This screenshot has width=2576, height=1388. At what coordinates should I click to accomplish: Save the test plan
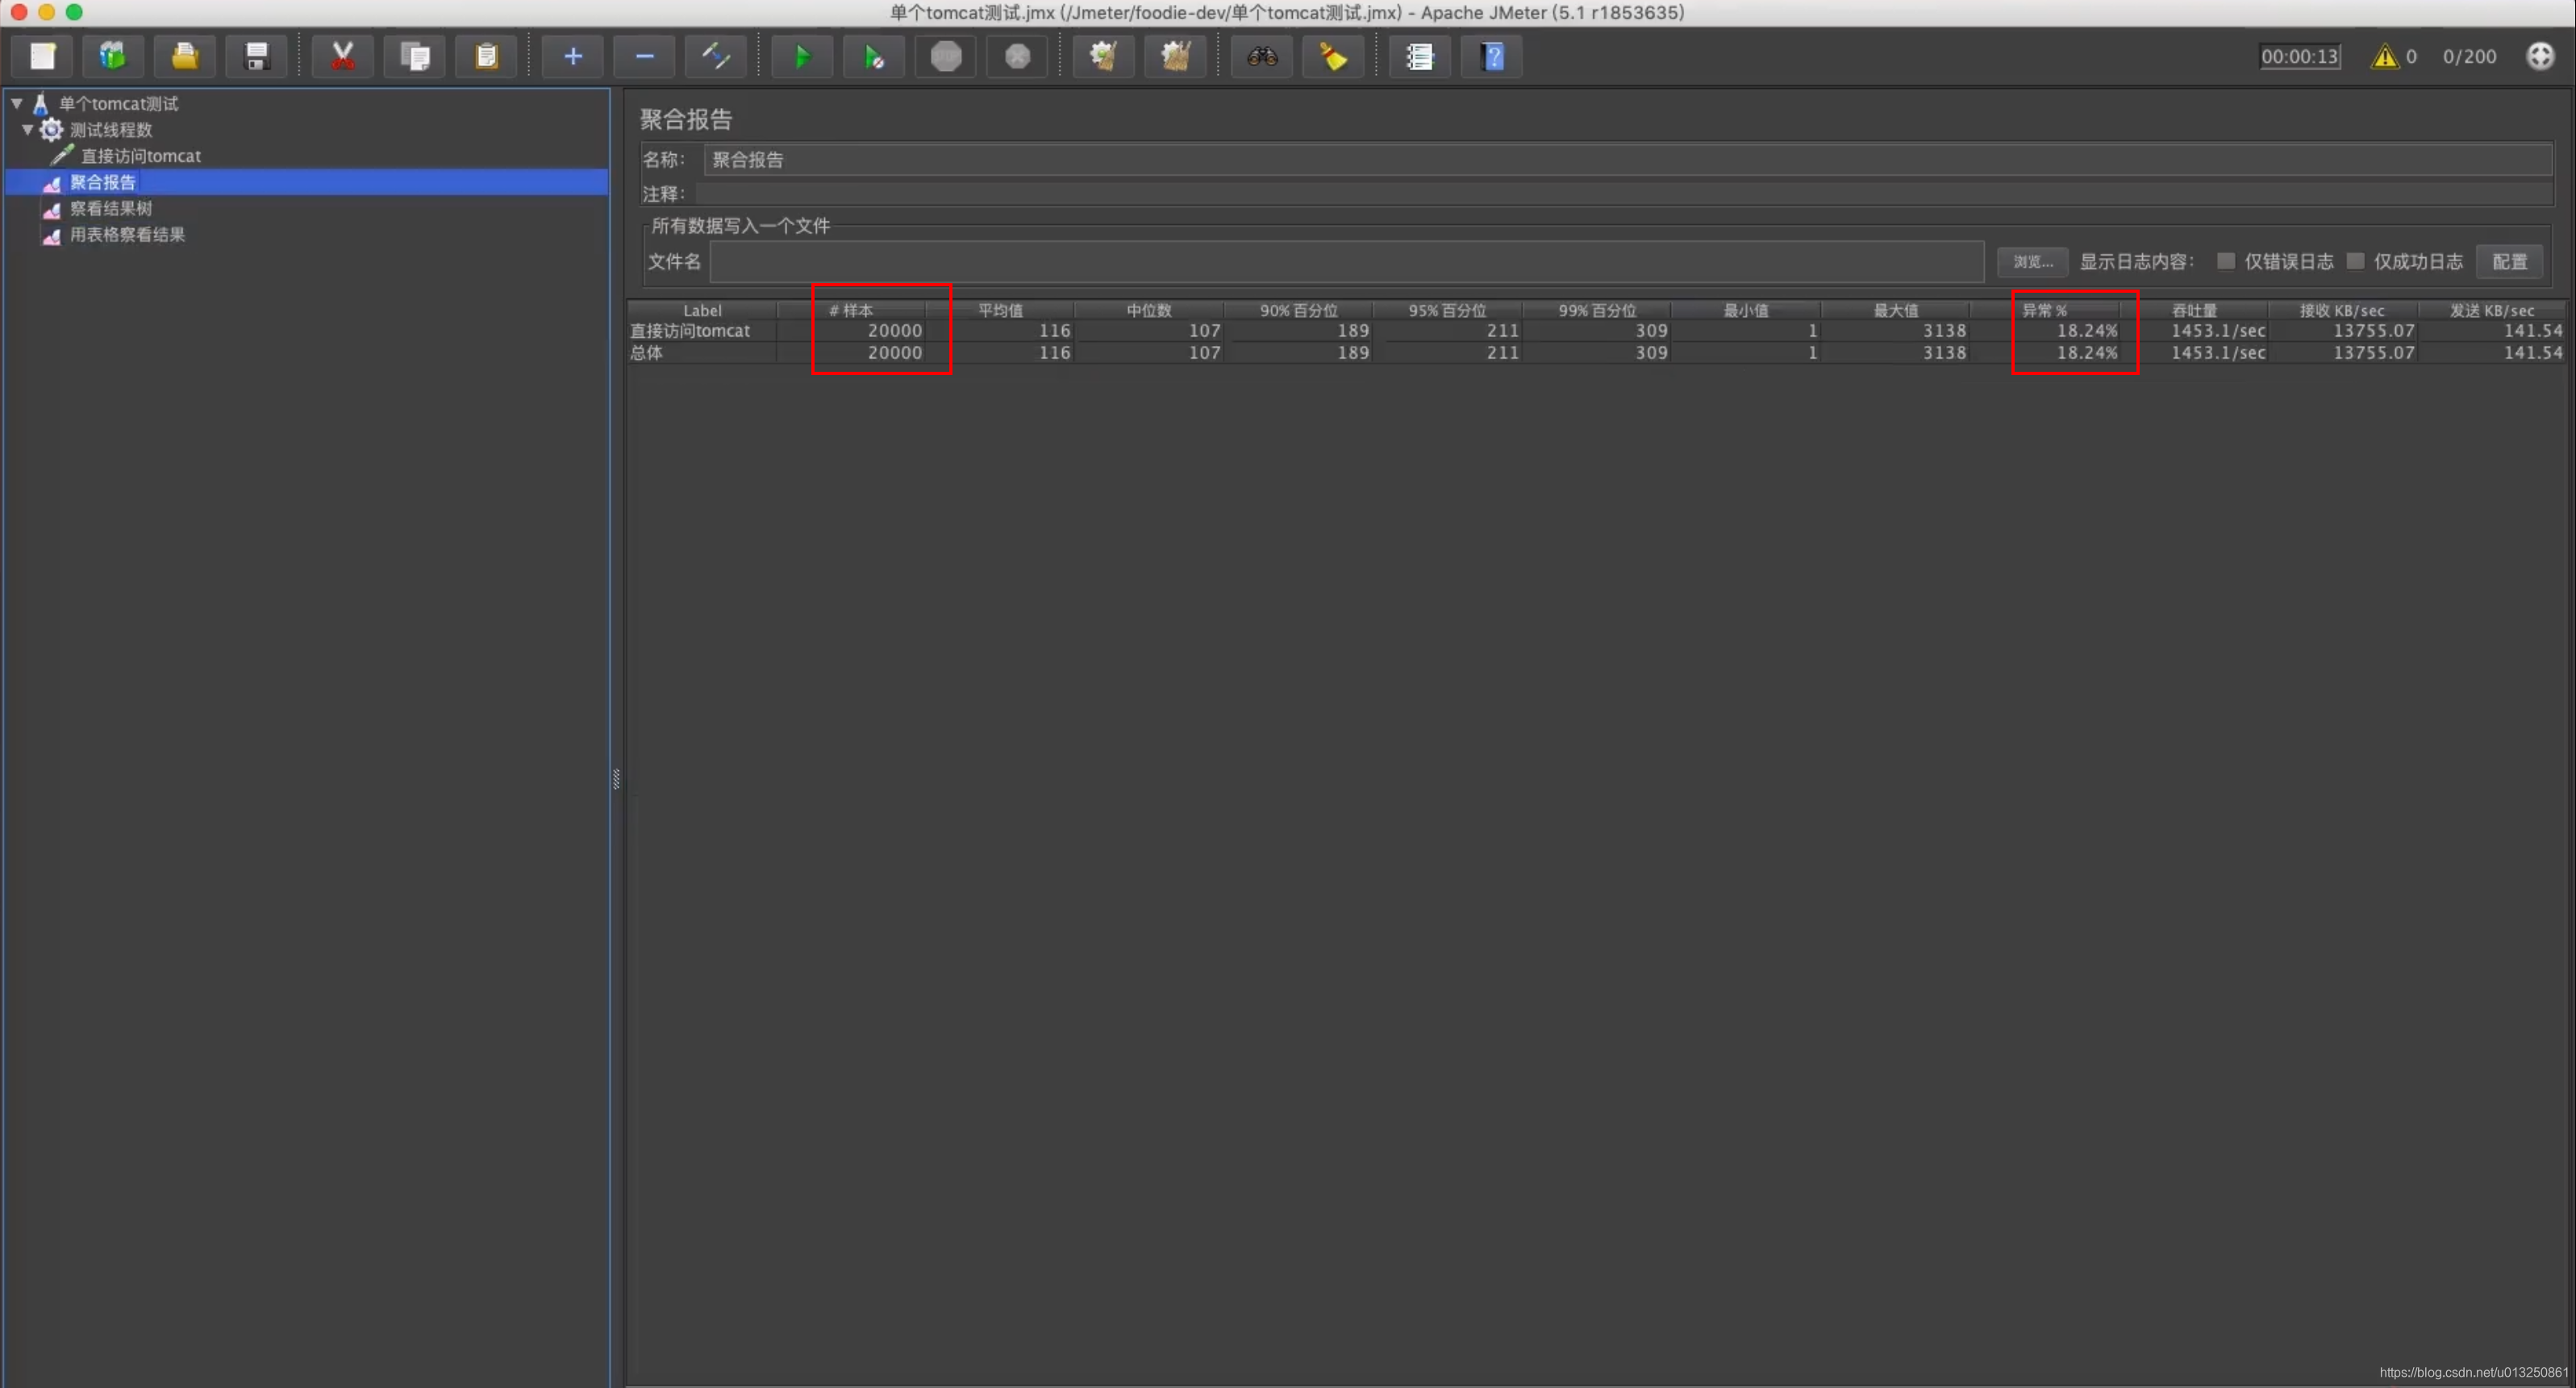257,56
